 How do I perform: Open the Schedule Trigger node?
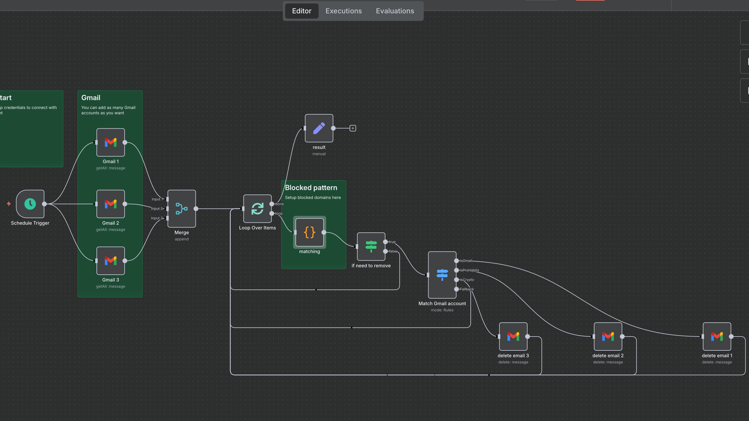[x=30, y=204]
